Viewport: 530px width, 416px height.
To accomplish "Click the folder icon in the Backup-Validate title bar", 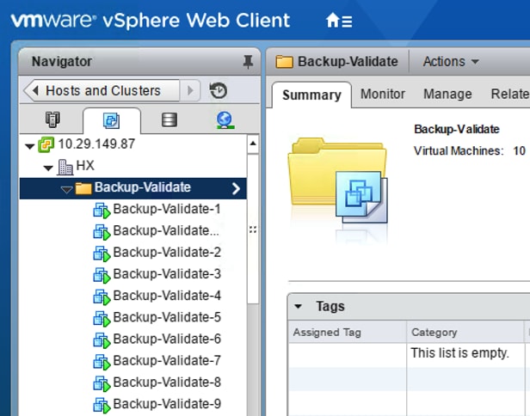I will [284, 62].
